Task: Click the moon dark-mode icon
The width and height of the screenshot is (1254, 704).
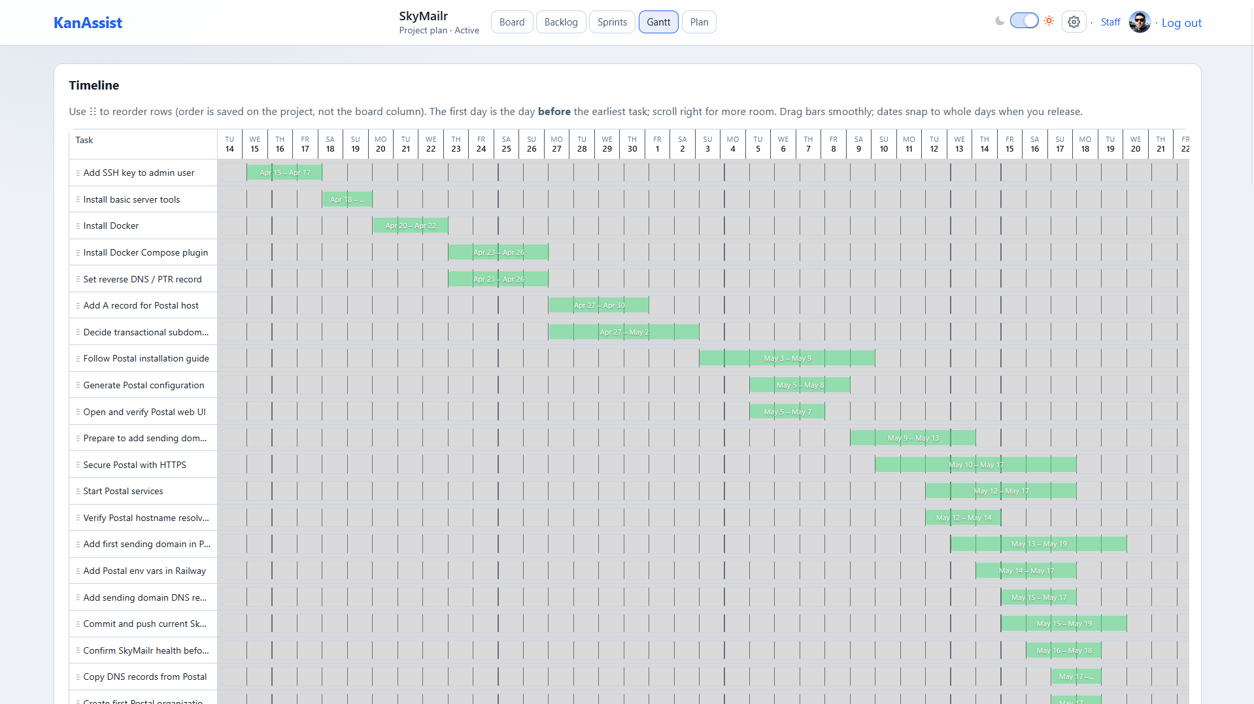Action: 1000,21
